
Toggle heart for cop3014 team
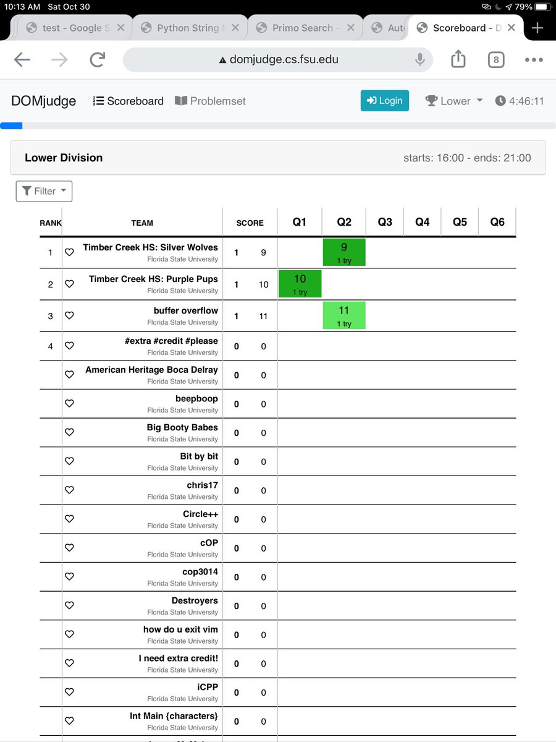[69, 577]
